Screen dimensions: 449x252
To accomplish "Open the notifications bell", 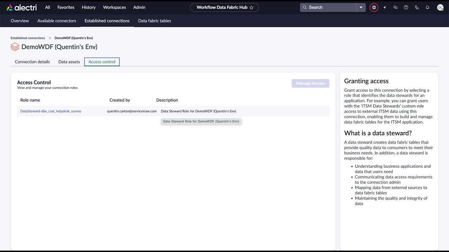I will tap(427, 7).
